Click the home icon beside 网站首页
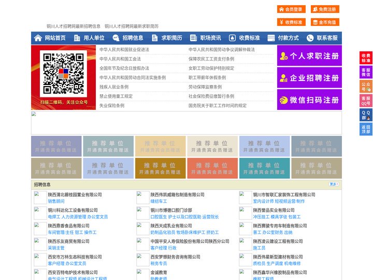This screenshot has width=373, height=280. click(x=38, y=38)
